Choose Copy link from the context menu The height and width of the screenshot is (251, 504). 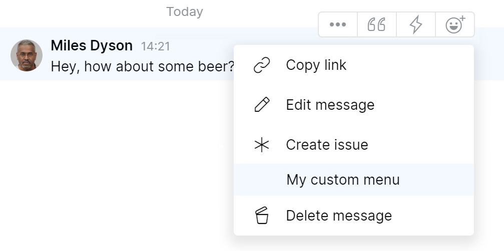coord(316,65)
